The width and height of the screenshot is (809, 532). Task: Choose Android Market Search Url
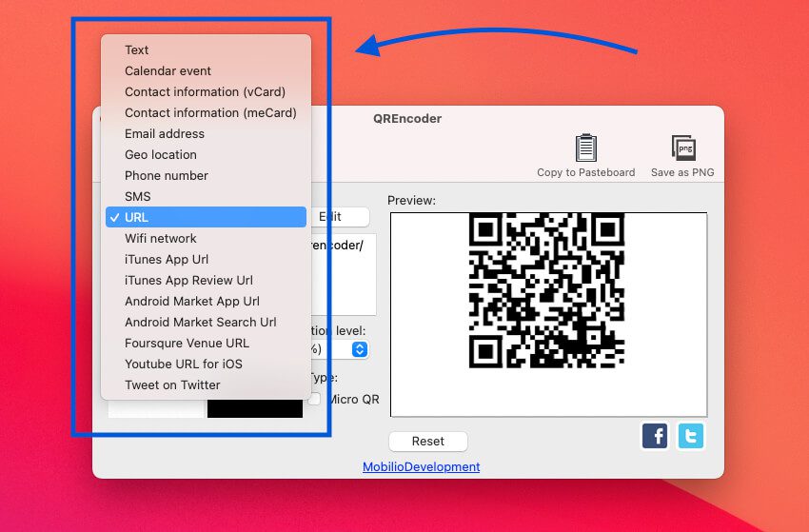tap(206, 322)
